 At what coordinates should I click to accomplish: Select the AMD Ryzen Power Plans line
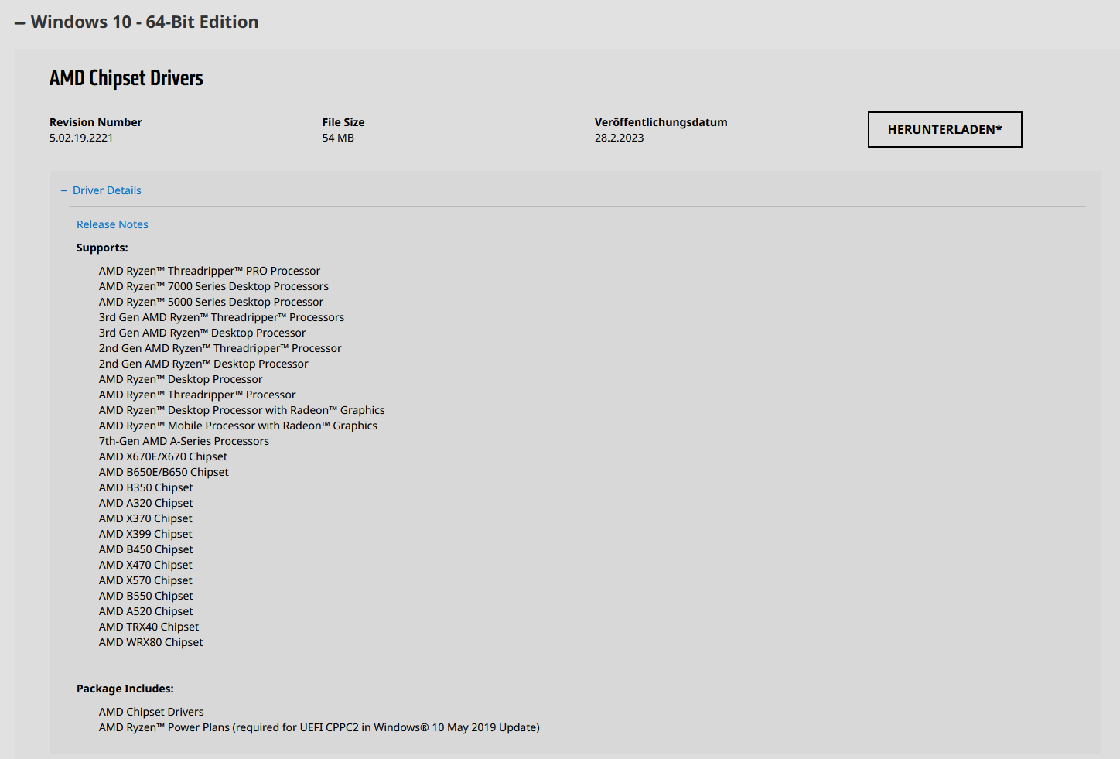319,727
